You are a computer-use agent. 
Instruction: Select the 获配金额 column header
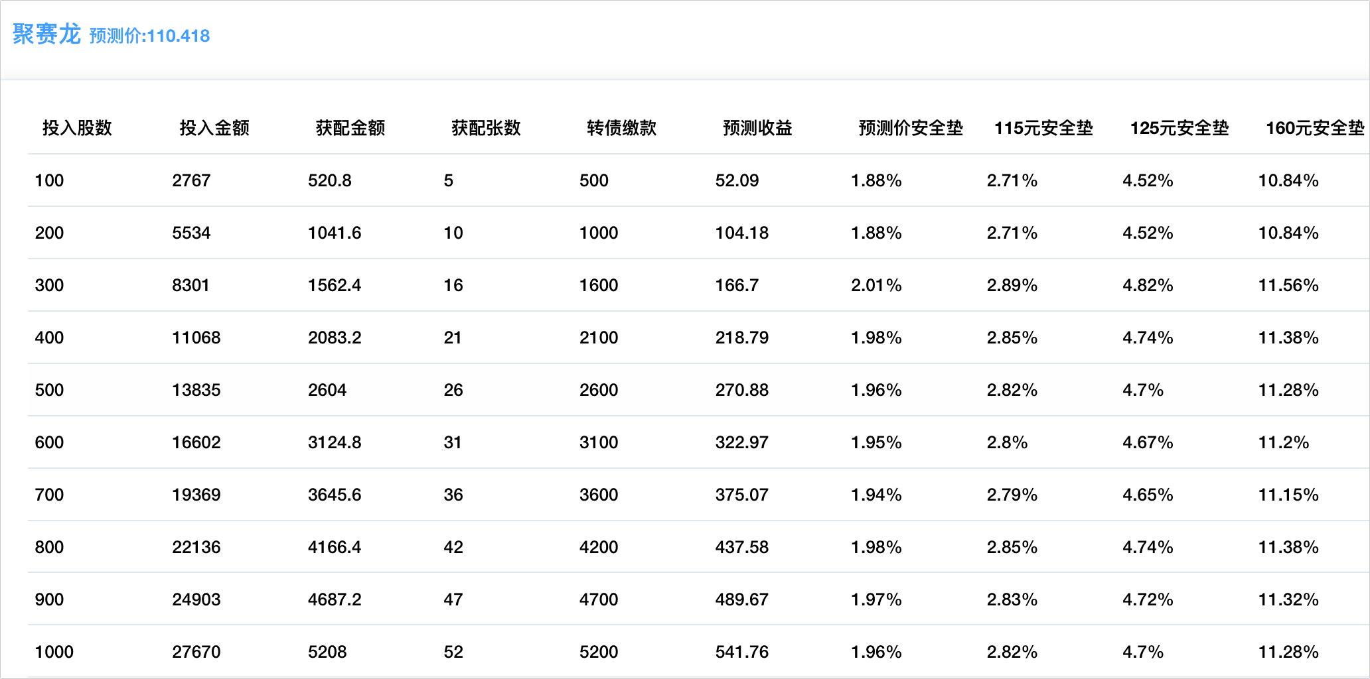click(350, 128)
